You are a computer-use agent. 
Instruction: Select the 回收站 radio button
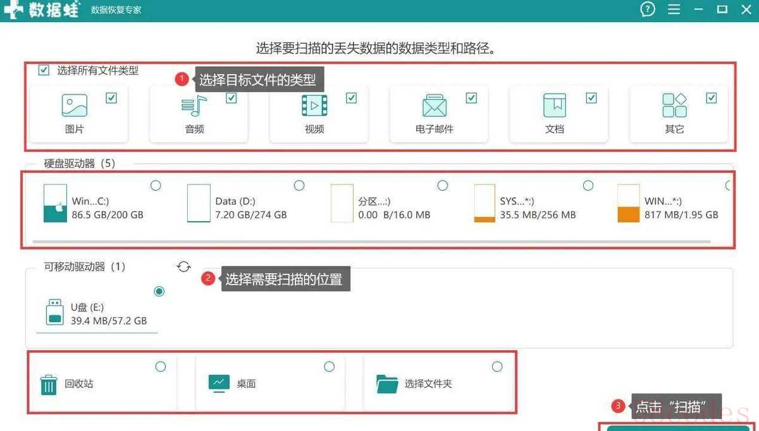coord(161,367)
